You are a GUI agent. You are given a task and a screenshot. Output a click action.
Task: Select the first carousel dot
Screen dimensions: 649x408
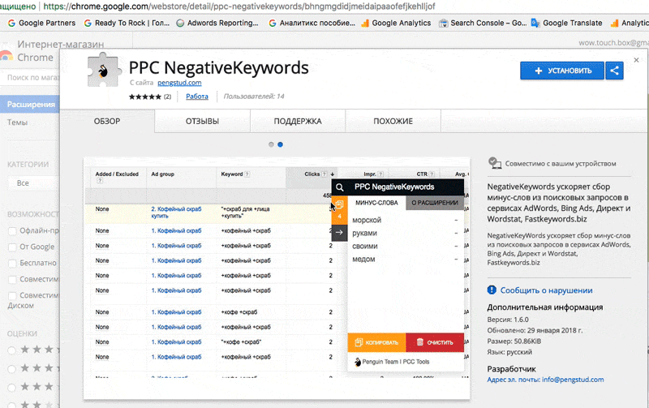pyautogui.click(x=271, y=144)
